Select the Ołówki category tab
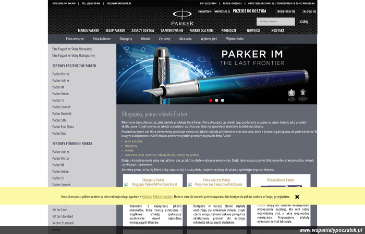Image resolution: width=365 pixels, height=234 pixels. (145, 39)
